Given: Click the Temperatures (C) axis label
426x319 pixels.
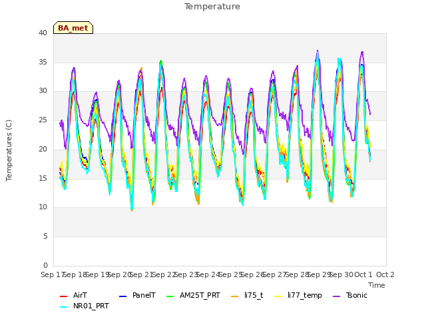Looking at the screenshot, I should [x=9, y=151].
